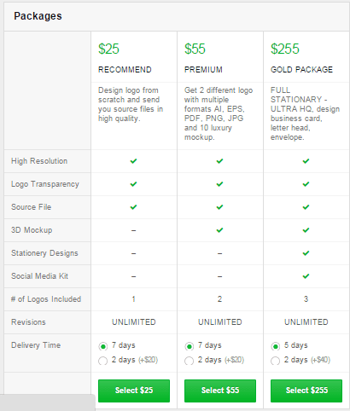Click 3D Mockup checkmark in Premium column

(219, 230)
